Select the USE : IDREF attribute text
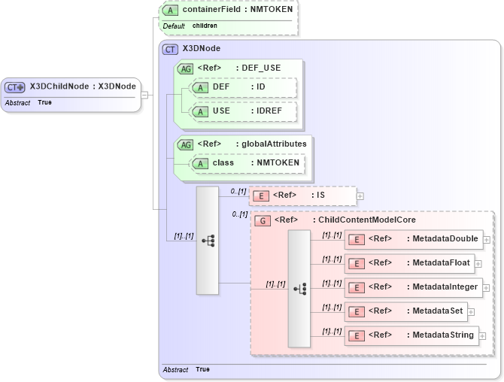The width and height of the screenshot is (504, 382). [x=247, y=111]
